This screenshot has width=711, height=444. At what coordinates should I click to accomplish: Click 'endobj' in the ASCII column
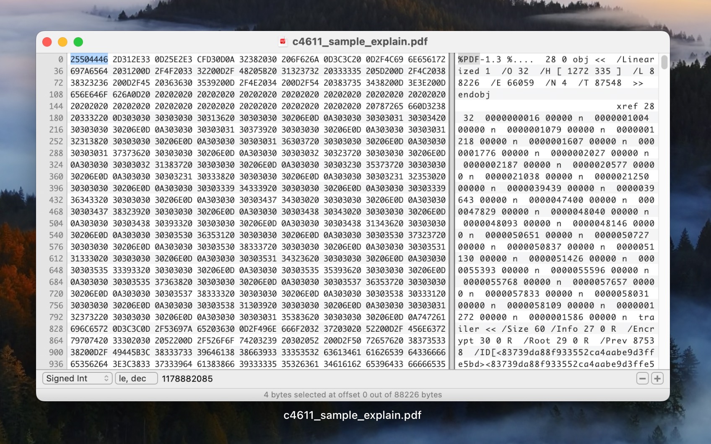(x=474, y=95)
